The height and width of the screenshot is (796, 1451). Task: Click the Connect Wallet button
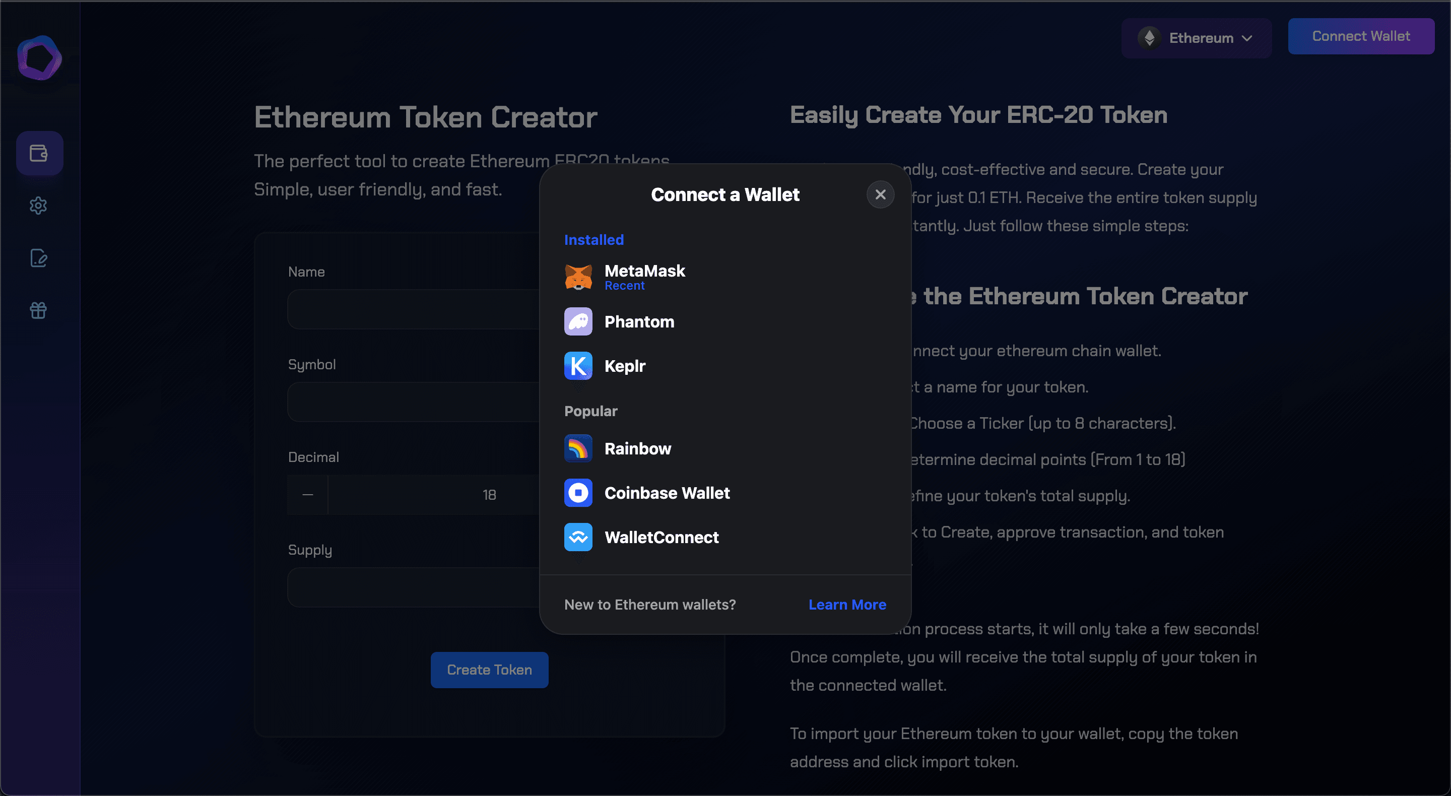1361,36
